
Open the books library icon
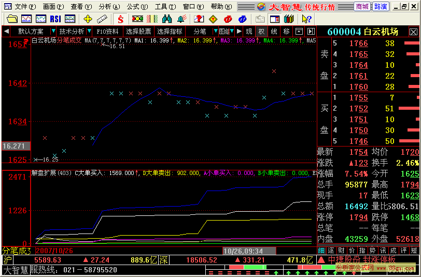[x=289, y=19]
